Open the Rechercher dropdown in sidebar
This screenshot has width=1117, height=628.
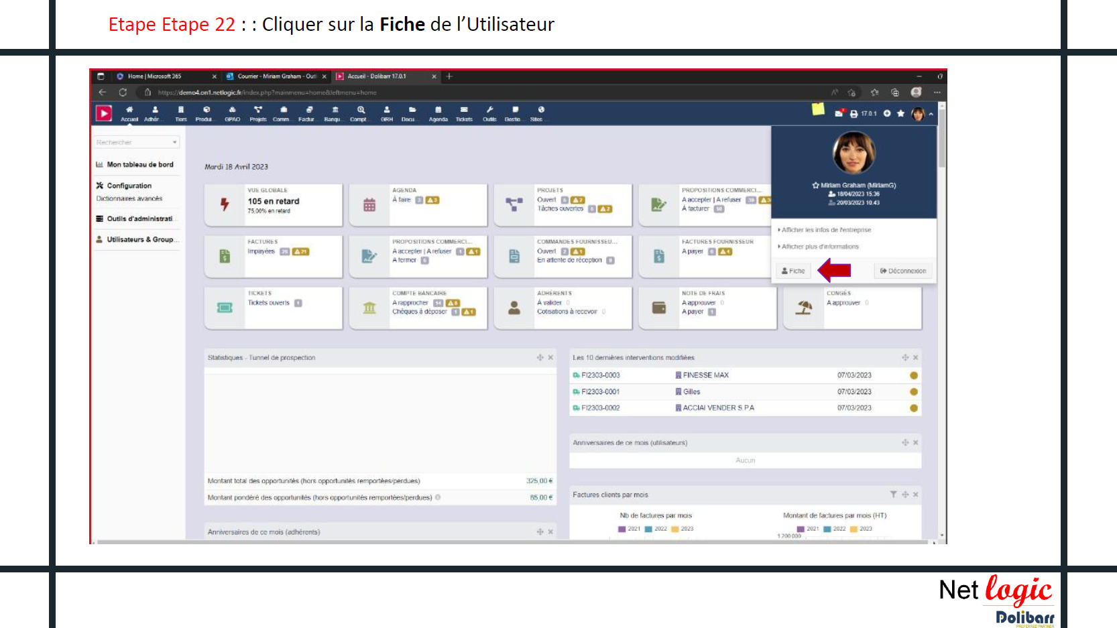click(x=137, y=142)
